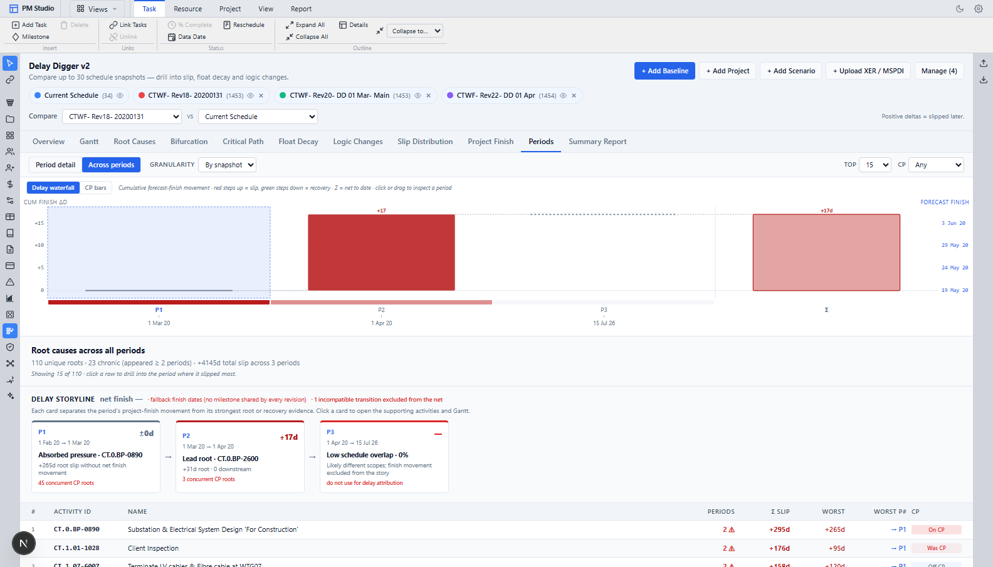Switch to Float Decay tab
The image size is (993, 567).
click(x=298, y=142)
